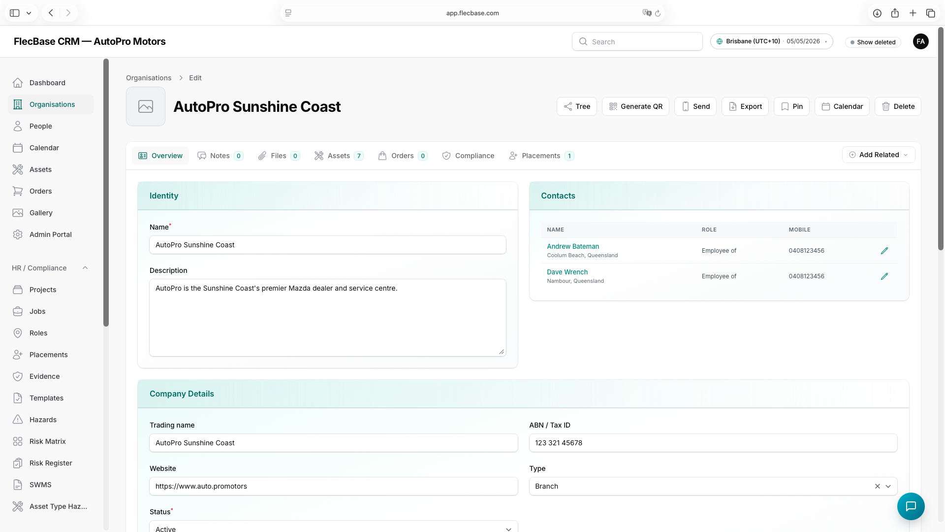This screenshot has width=945, height=532.
Task: Click the Tree button
Action: point(577,106)
